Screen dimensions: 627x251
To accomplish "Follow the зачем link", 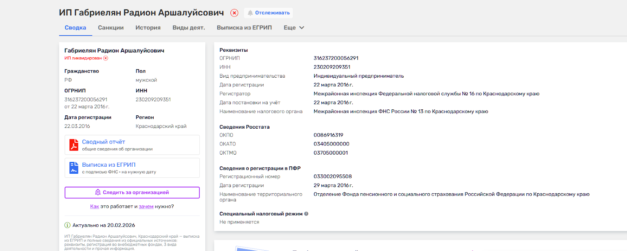I will (x=146, y=206).
